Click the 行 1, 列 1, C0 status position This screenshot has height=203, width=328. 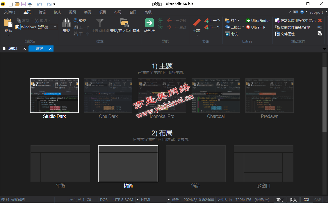[x=80, y=200]
